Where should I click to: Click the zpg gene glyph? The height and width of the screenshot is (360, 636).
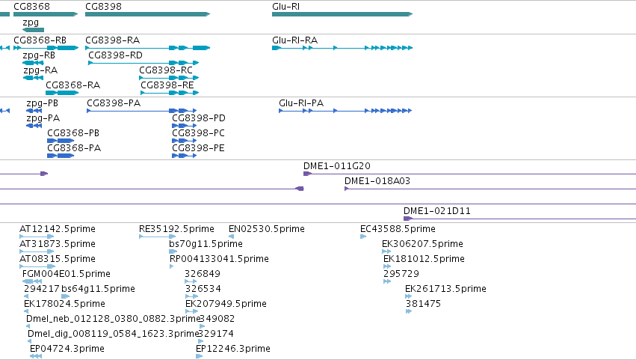pos(34,30)
